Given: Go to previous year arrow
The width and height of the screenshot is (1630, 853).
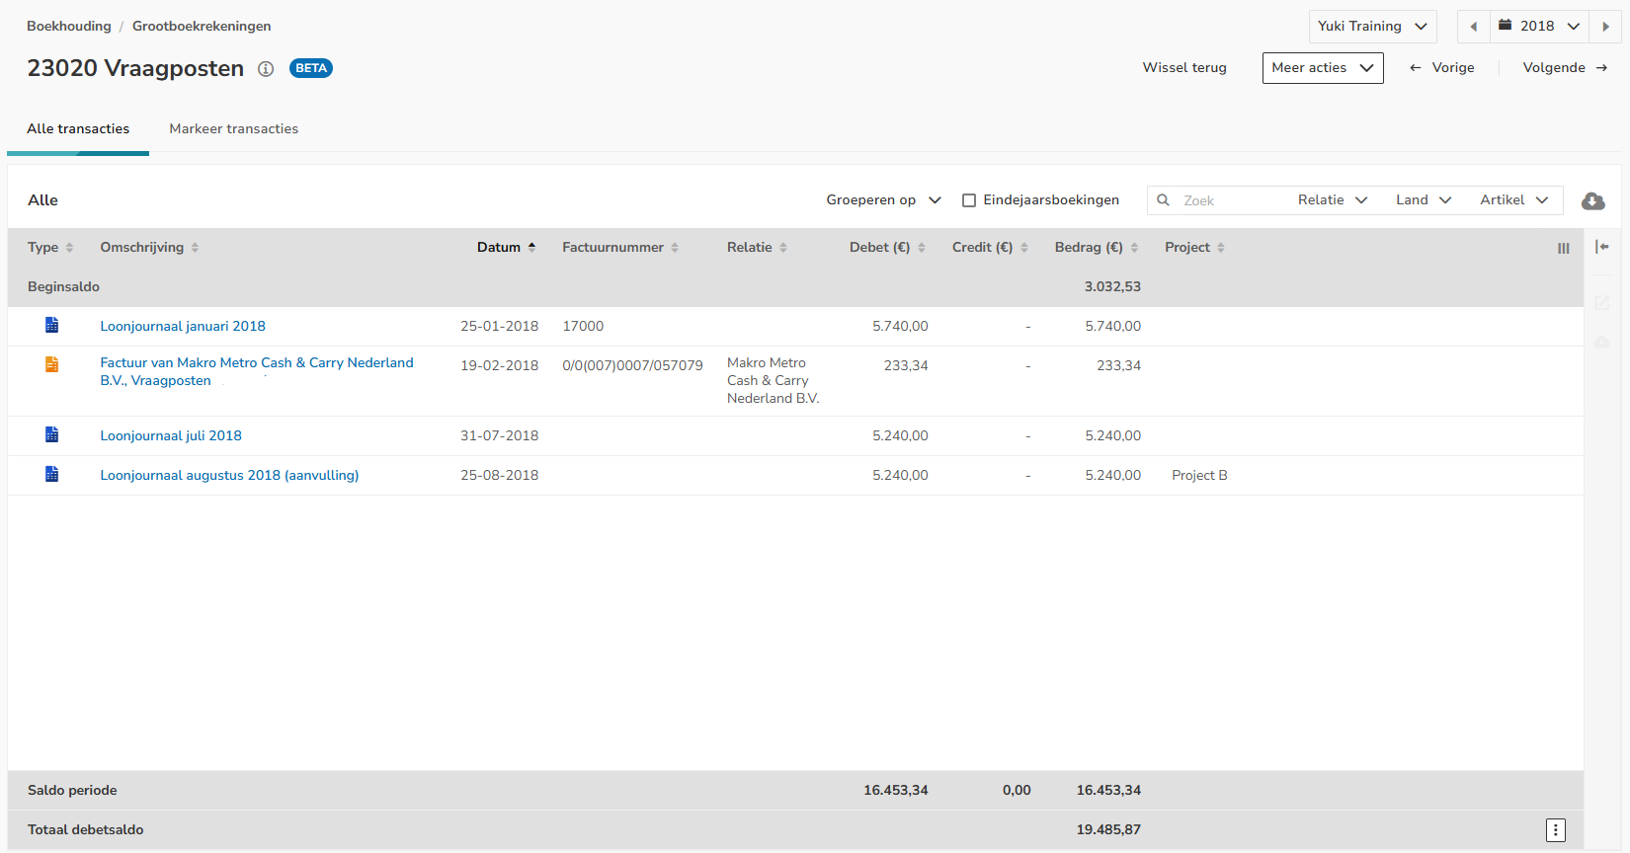Looking at the screenshot, I should [x=1474, y=27].
